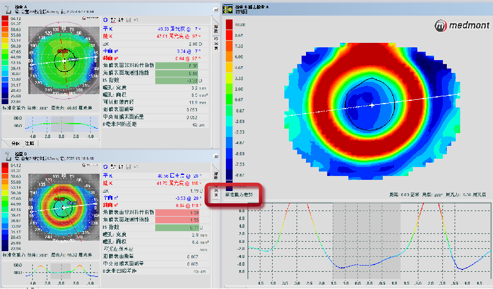Click the refresh icon in Exam A toolbar
Viewport: 493px width, 289px height.
tap(105, 20)
